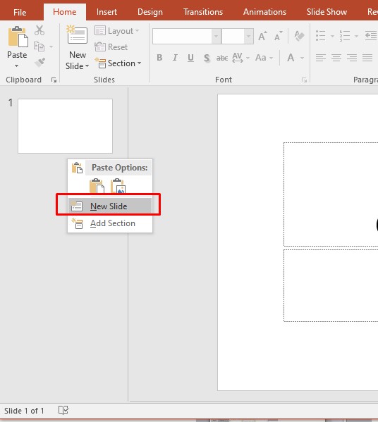Click the subtitle placeholder on the slide
This screenshot has height=422, width=378.
click(331, 285)
